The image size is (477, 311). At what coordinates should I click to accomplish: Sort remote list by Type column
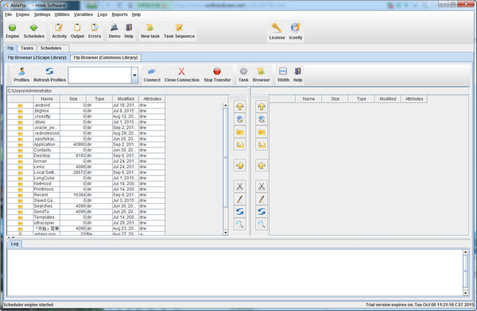pos(362,98)
